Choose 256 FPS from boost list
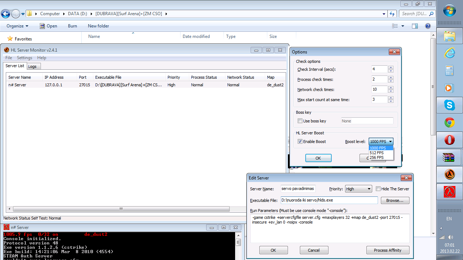 click(381, 157)
